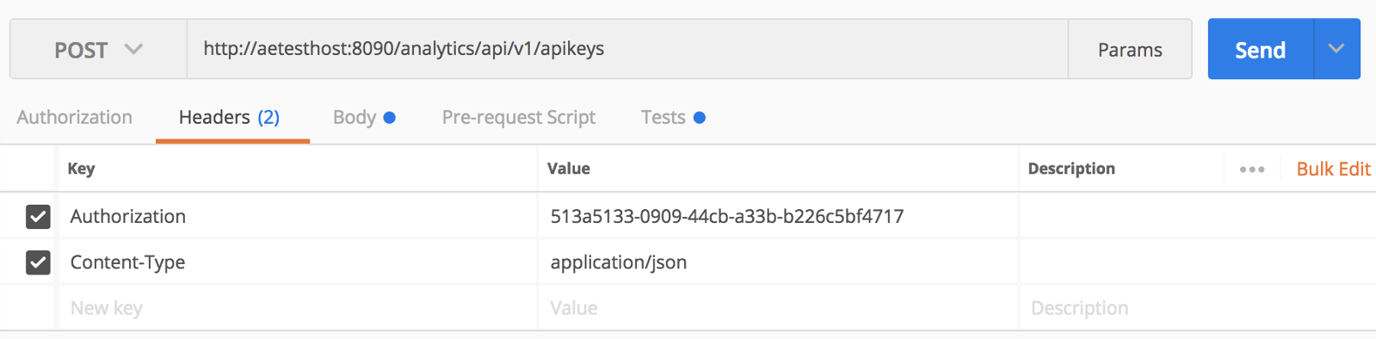Image resolution: width=1376 pixels, height=339 pixels.
Task: Click the application/json value cell
Action: point(778,262)
